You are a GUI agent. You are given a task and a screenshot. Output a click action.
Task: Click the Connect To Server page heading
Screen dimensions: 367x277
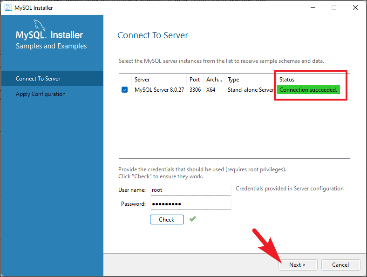tap(153, 35)
